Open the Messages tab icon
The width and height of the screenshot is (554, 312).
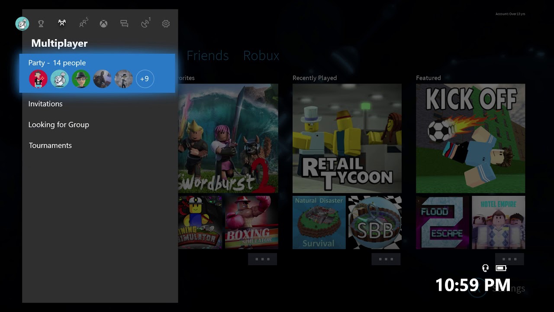(x=124, y=24)
